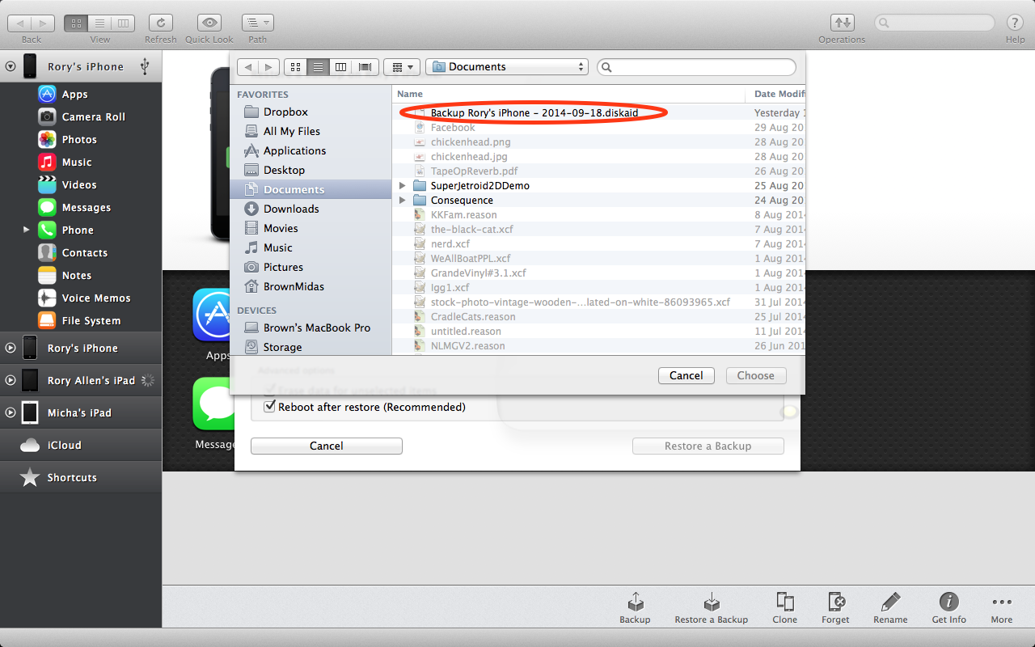Switch file dialog to list view

coord(318,67)
